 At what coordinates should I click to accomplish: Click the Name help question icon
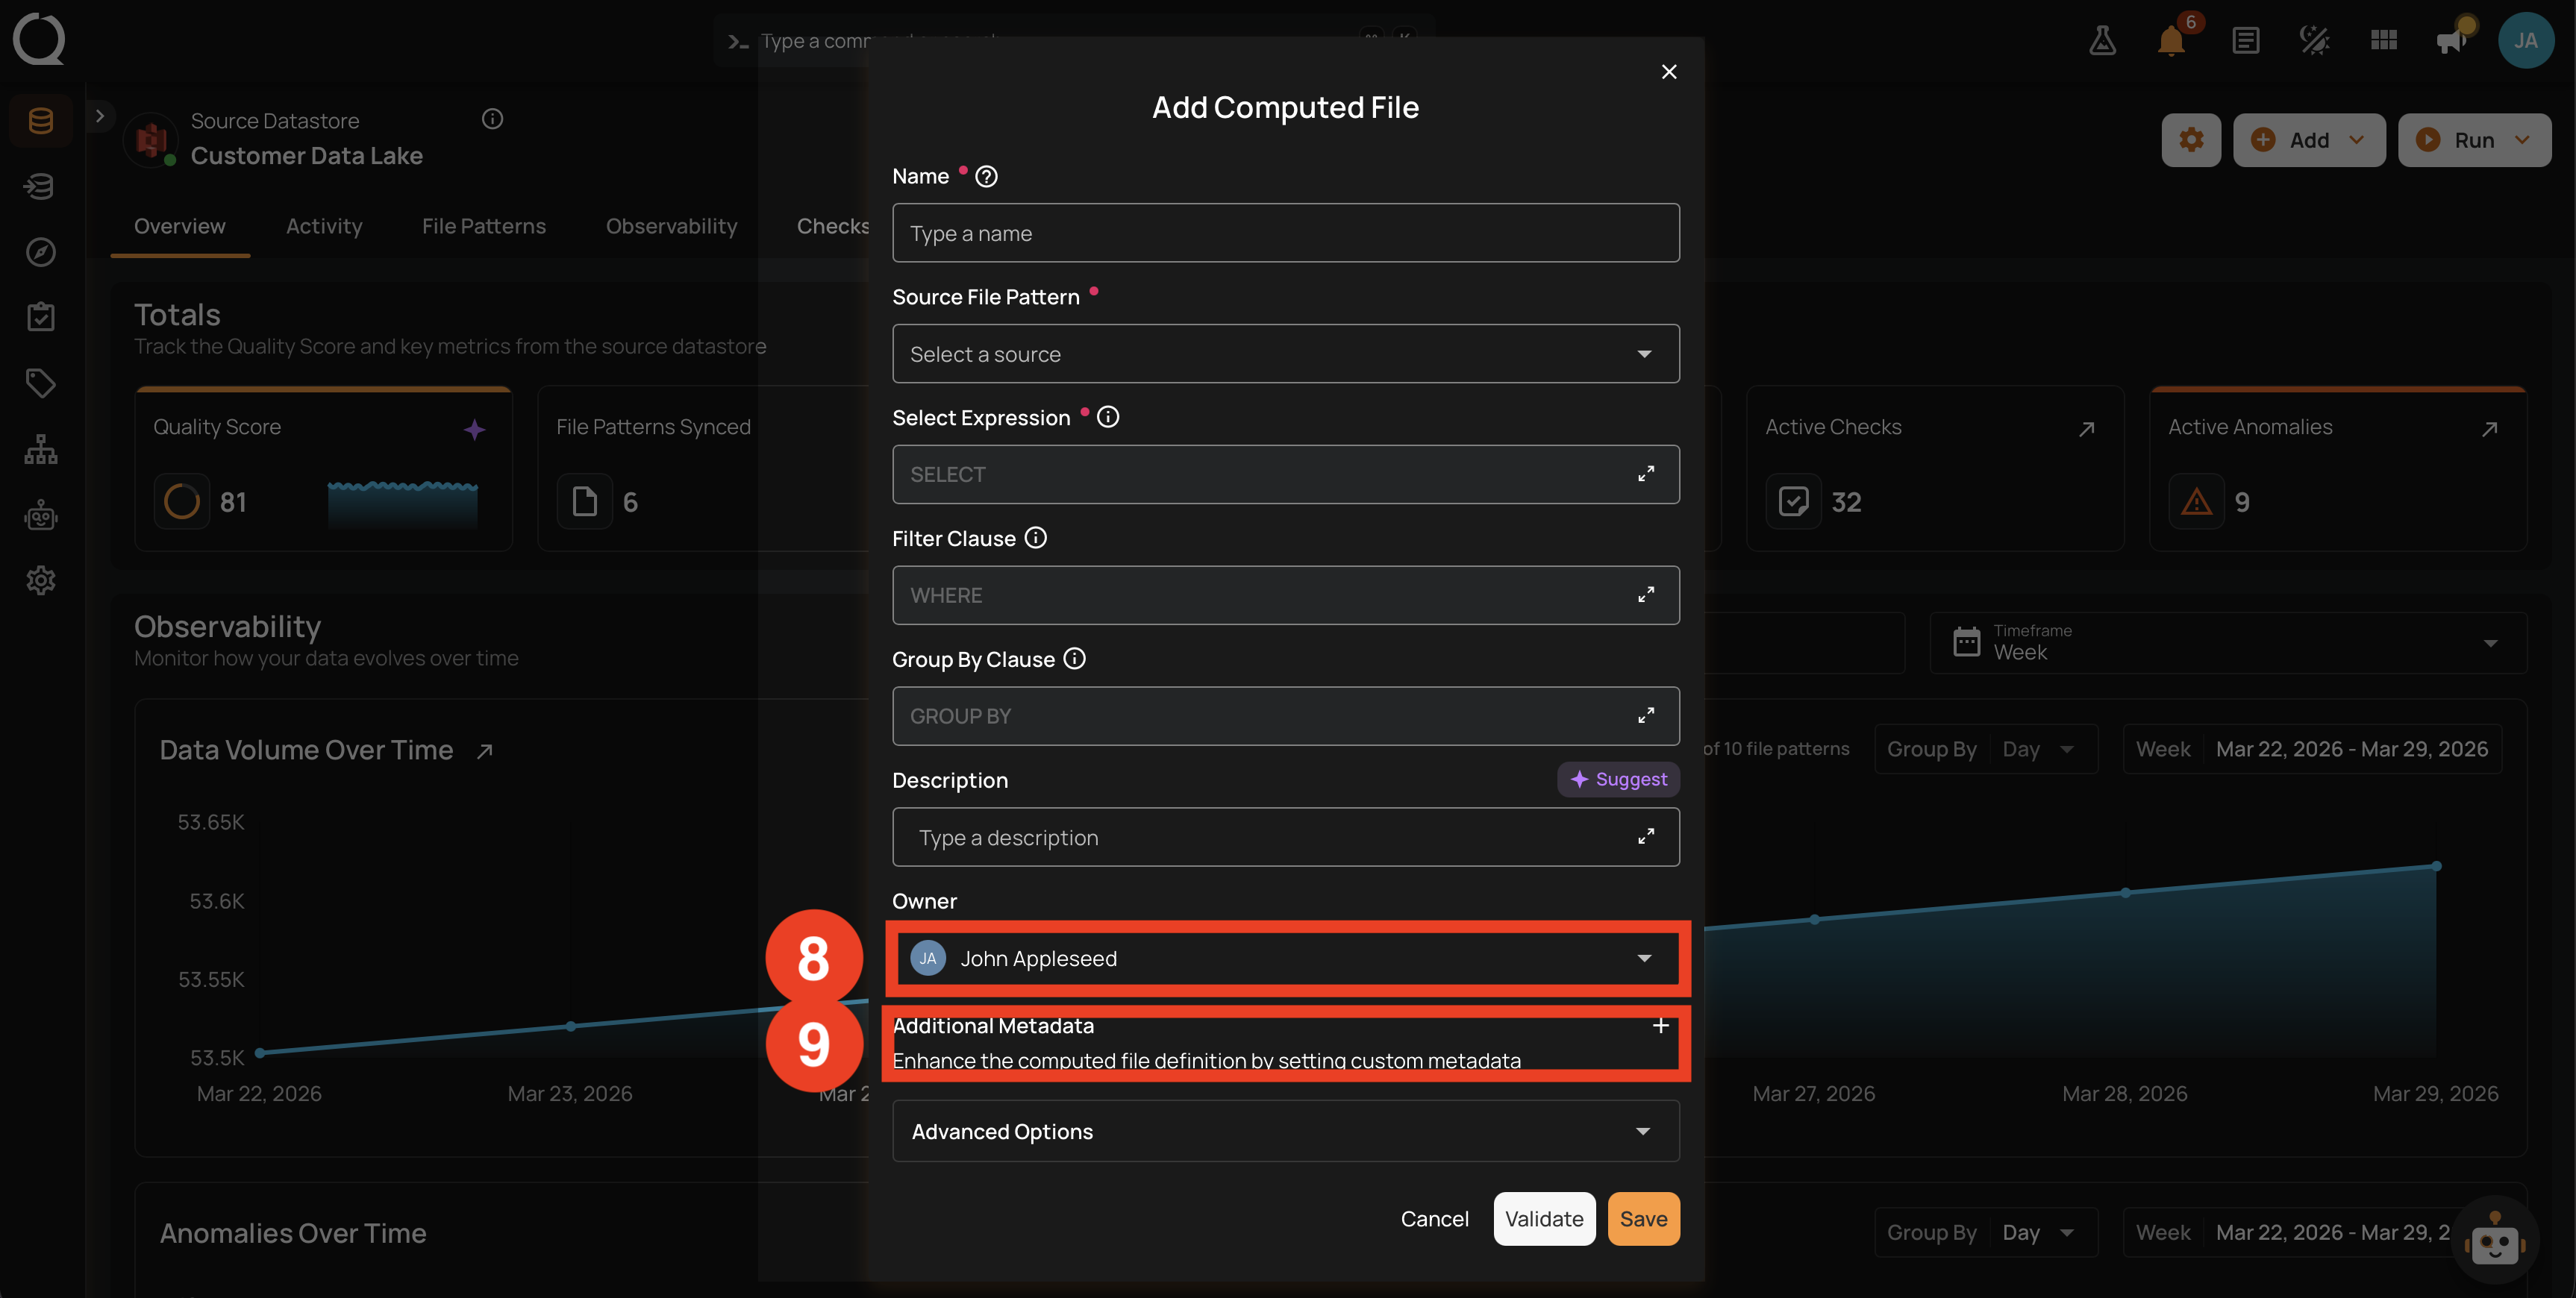(986, 177)
